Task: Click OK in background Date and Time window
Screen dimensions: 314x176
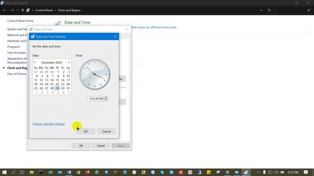Action: click(81, 146)
